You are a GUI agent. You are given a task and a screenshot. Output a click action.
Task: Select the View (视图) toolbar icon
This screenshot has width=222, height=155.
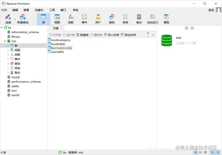(x=57, y=19)
